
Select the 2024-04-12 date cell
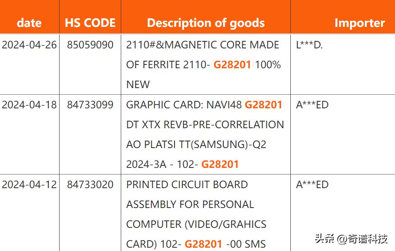[x=29, y=185]
